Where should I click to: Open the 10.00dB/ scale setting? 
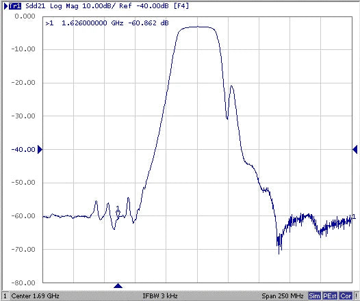tap(100, 6)
